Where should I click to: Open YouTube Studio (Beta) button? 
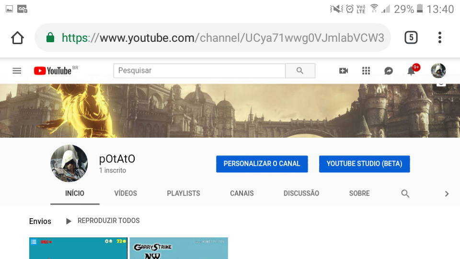(x=364, y=164)
